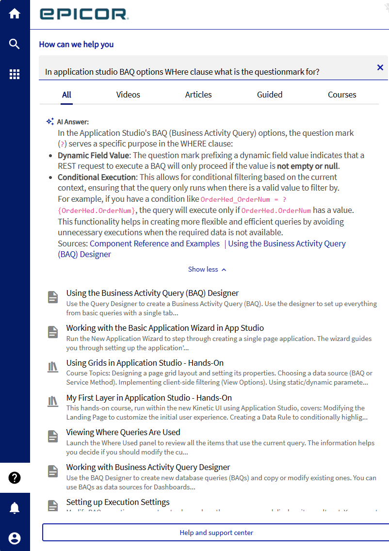Click course icon beside My First Layer result

coord(53,401)
